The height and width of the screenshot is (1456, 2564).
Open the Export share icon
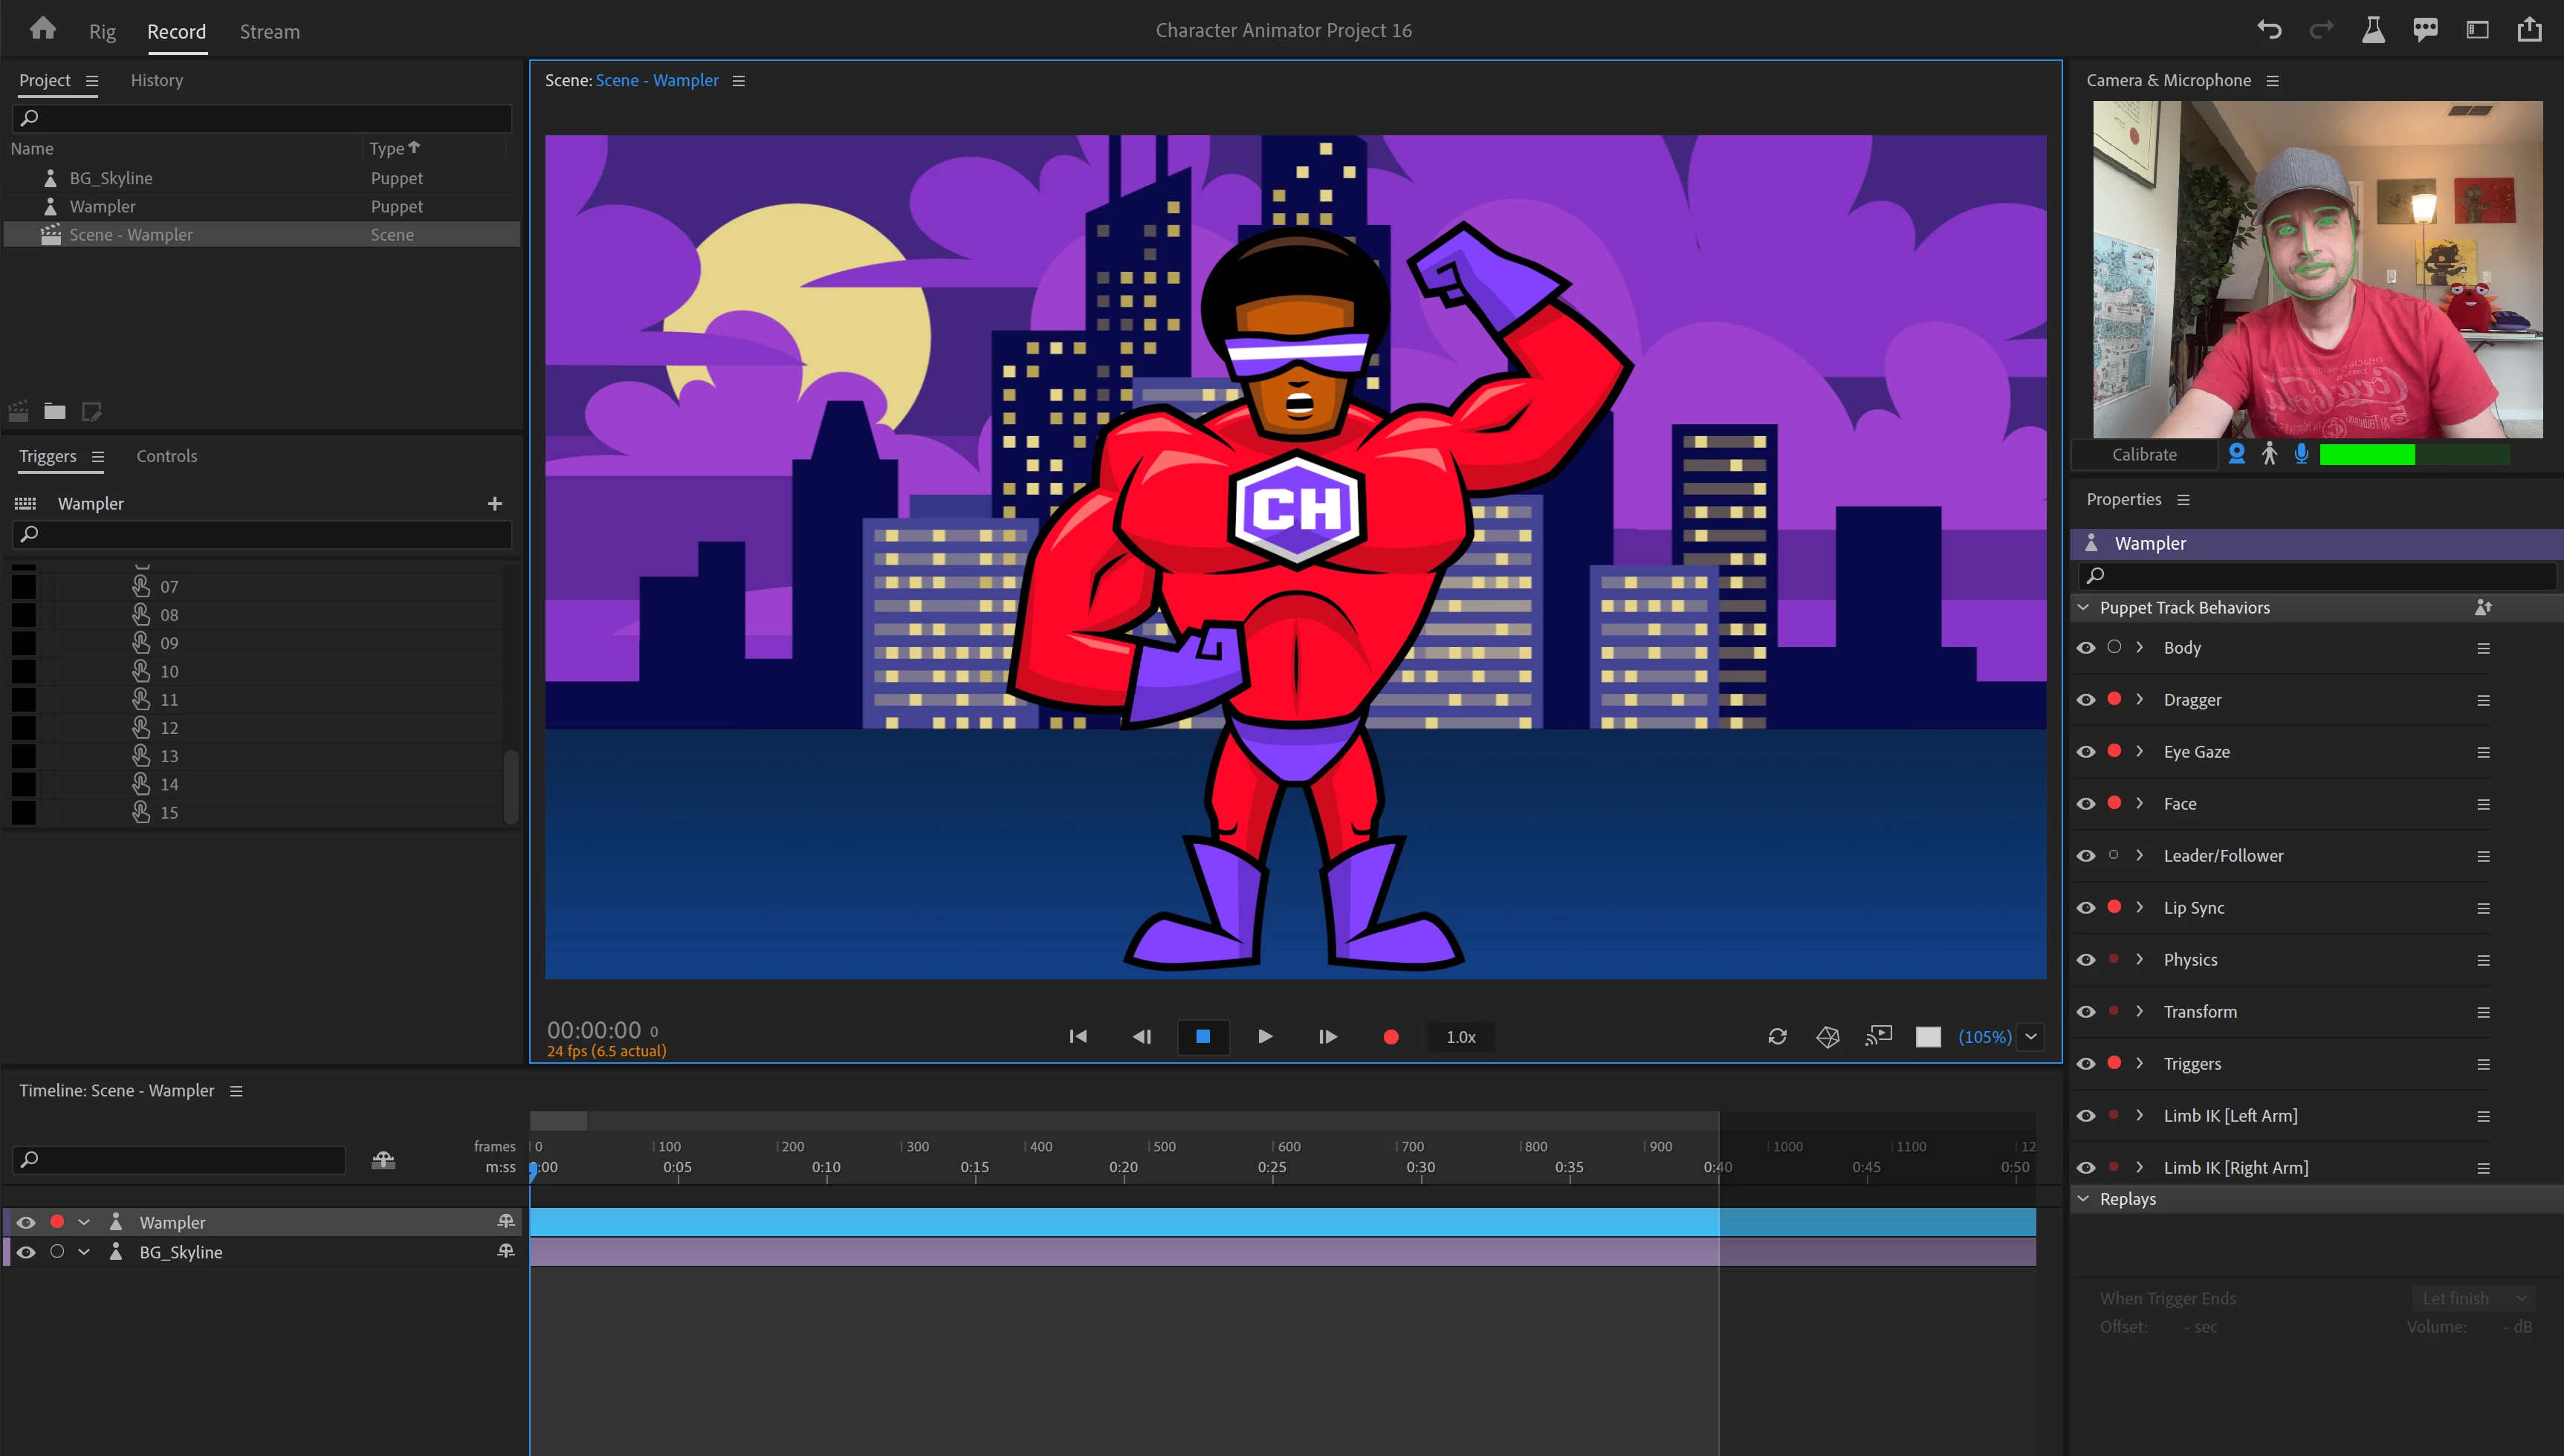pos(2529,30)
